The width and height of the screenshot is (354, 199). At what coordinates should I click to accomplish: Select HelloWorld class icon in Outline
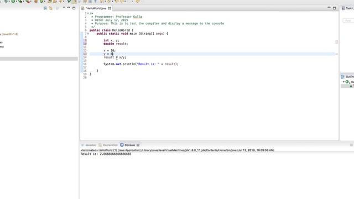point(347,82)
